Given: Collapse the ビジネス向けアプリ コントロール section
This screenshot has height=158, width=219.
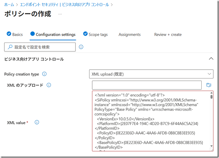Looking at the screenshot, I should click(210, 59).
